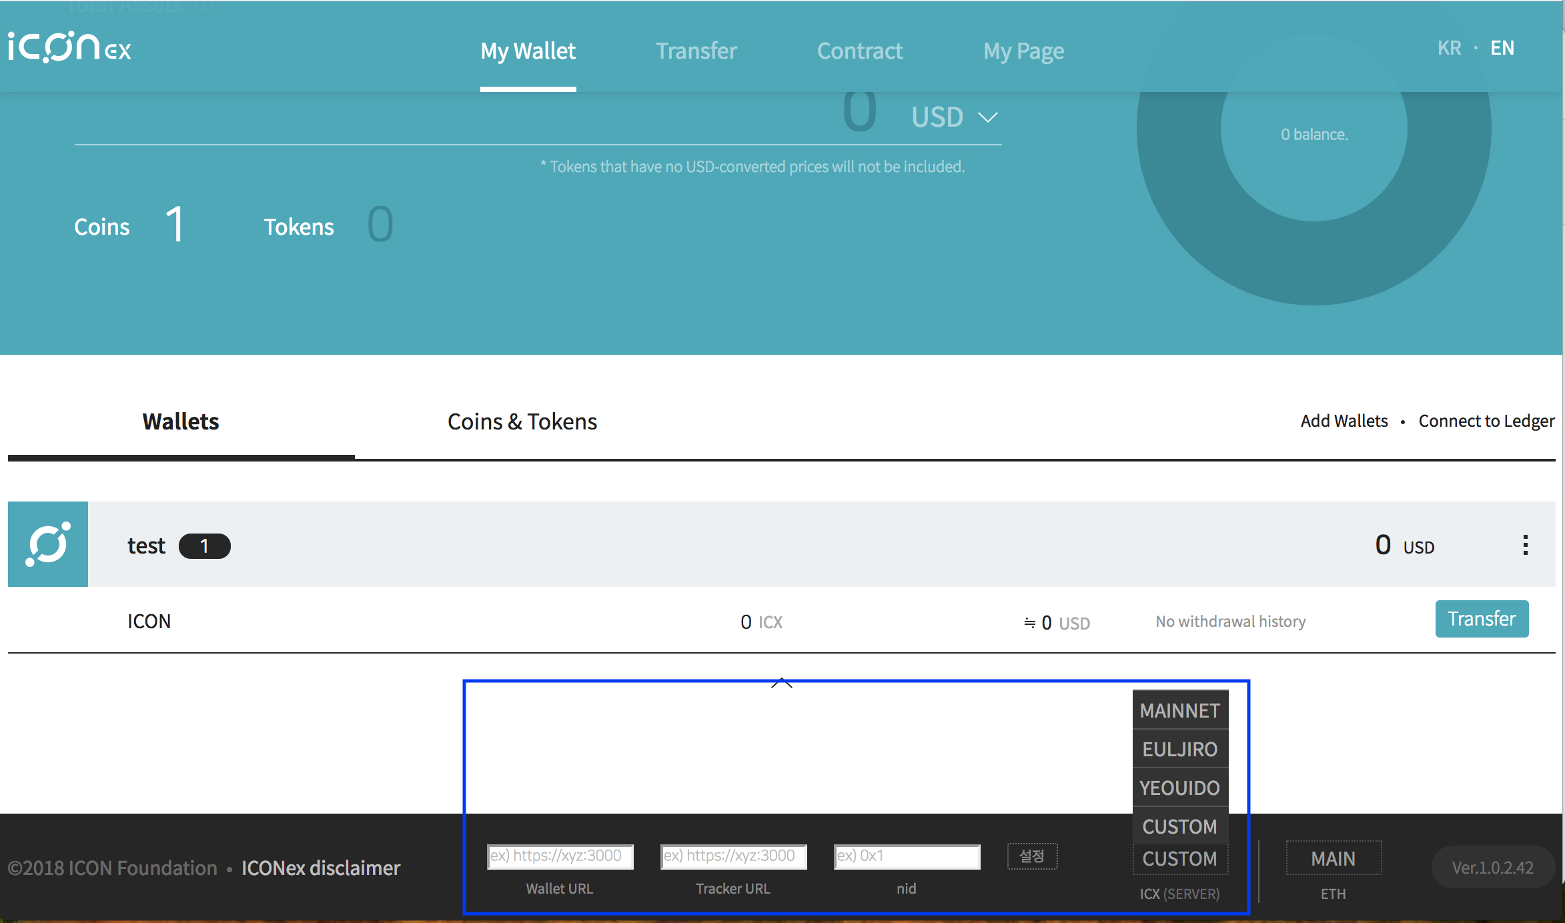Open the test wallet three-dot menu
The height and width of the screenshot is (923, 1565).
(x=1525, y=546)
